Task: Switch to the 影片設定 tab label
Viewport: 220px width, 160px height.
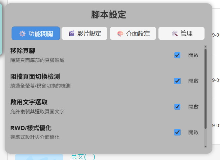Action: pos(89,34)
